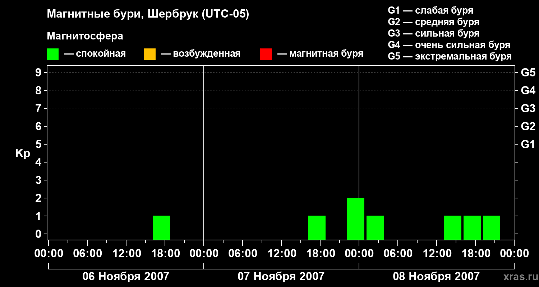The height and width of the screenshot is (287, 539).
Task: Click the date label '07 Ноября 2007'
Action: (281, 276)
